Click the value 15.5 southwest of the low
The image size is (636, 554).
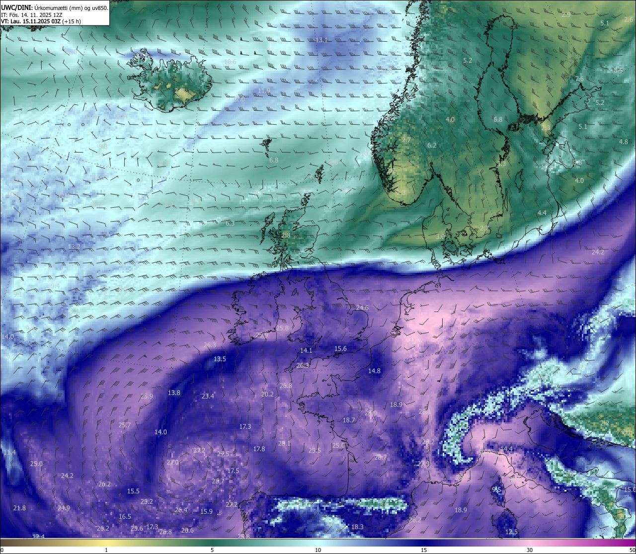(133, 491)
